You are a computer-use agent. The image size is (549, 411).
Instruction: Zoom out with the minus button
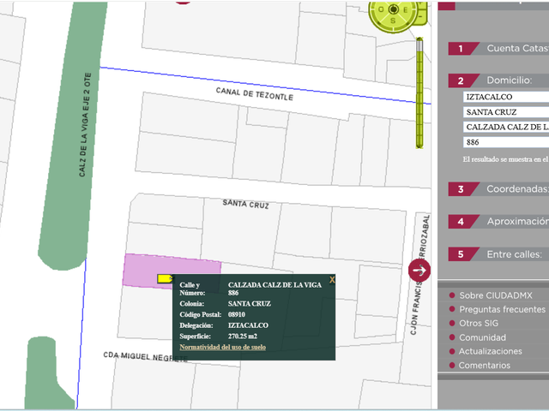pyautogui.click(x=421, y=15)
